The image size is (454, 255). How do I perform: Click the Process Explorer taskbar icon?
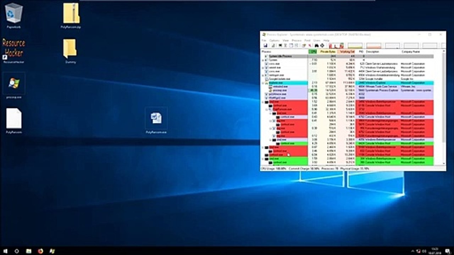click(x=52, y=251)
